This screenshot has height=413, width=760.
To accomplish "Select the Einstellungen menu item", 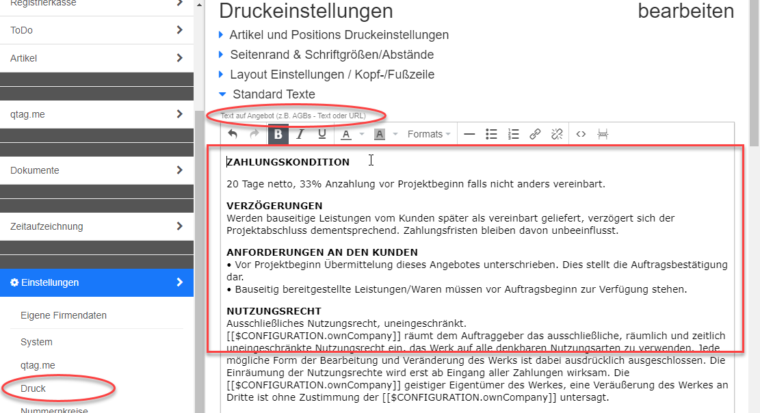I will pos(97,282).
